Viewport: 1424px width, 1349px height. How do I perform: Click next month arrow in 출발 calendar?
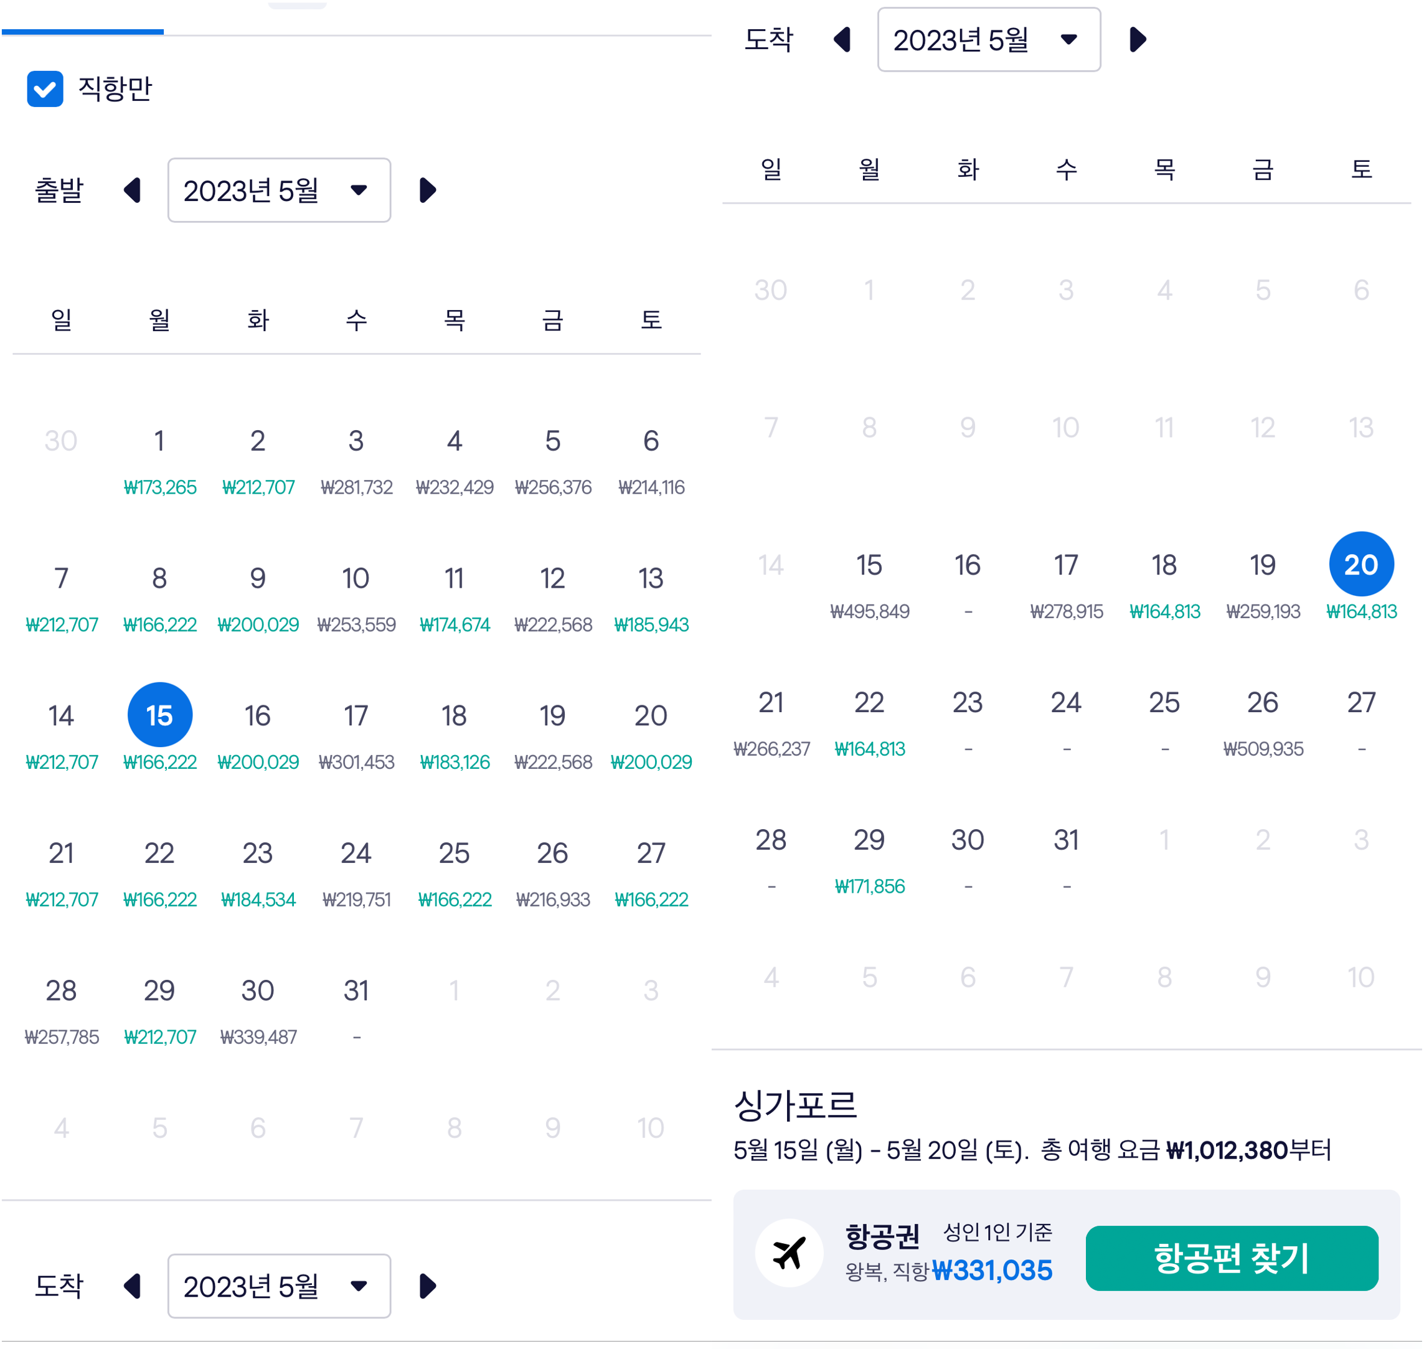427,190
